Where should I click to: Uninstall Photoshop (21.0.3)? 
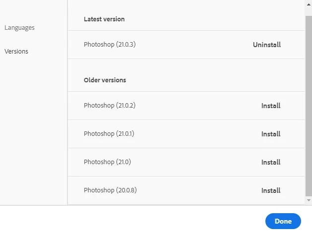[x=266, y=45]
